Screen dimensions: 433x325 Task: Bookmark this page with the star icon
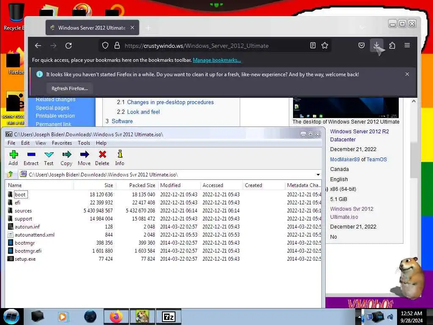(325, 45)
